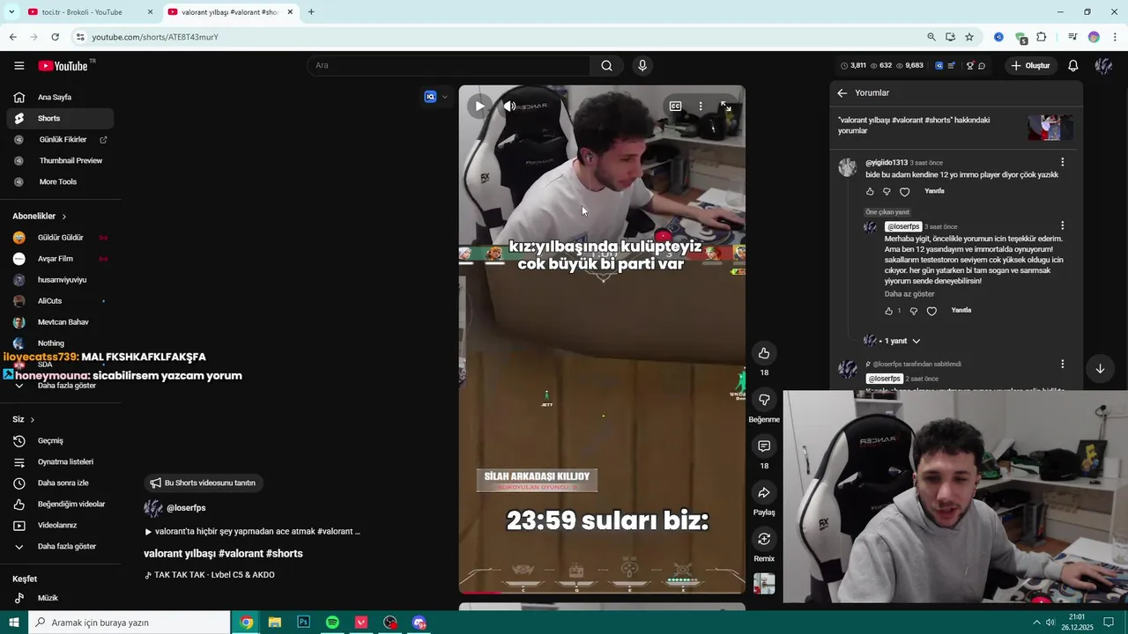Dislike the @loserfps reply
Image resolution: width=1128 pixels, height=634 pixels.
click(x=913, y=311)
